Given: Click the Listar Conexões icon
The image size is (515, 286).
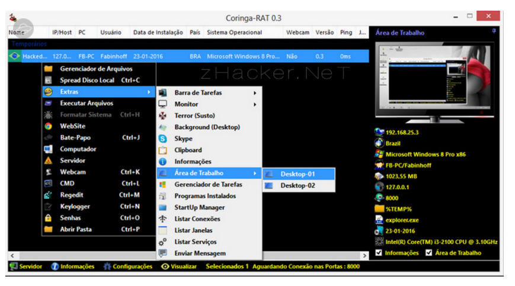Looking at the screenshot, I should [162, 218].
